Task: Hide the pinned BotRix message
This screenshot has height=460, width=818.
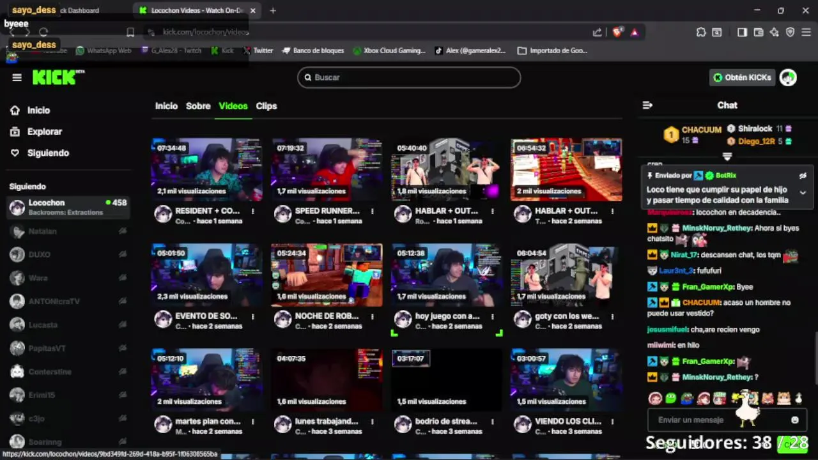Action: 803,176
